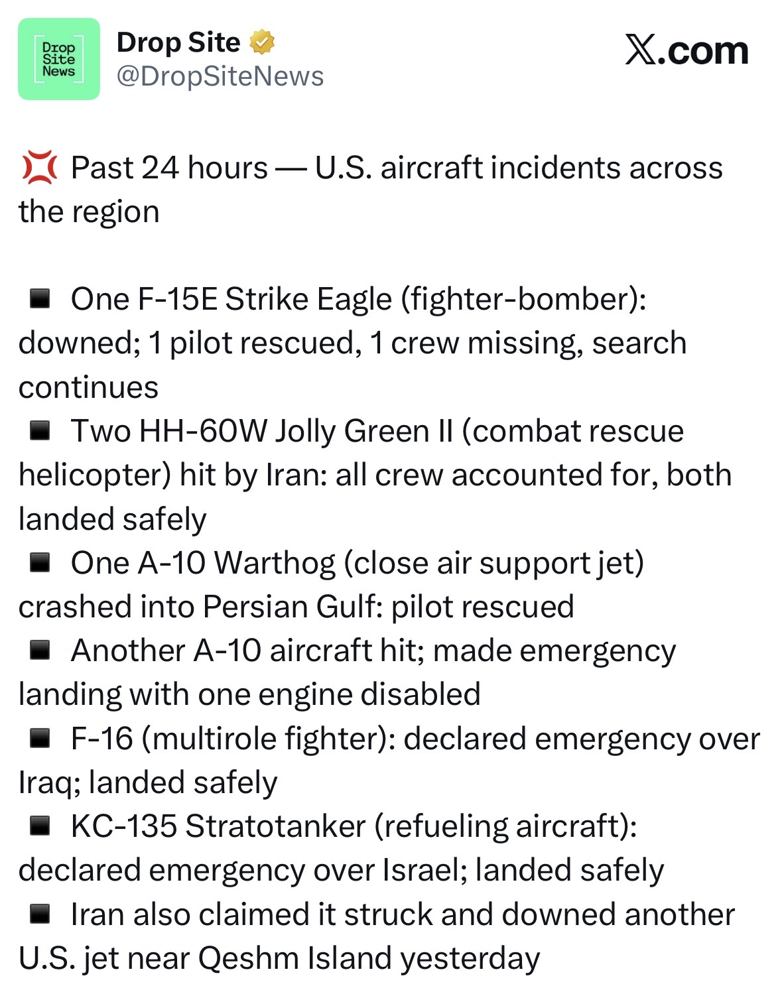Click the "Jolly Green II" text
782x998 pixels.
pos(363,431)
